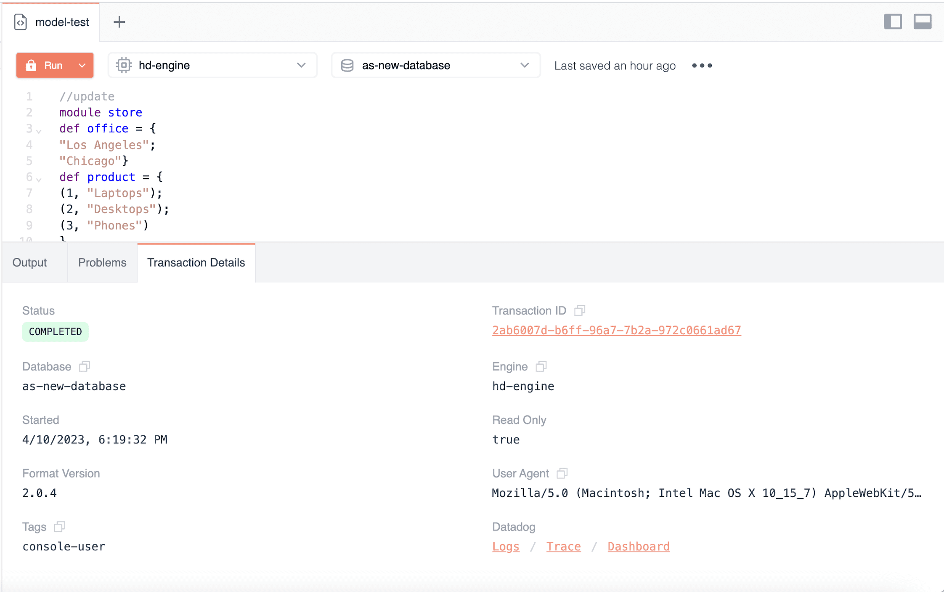Screen dimensions: 944x592
Task: Toggle the left sidebar panel layout
Action: (x=893, y=21)
